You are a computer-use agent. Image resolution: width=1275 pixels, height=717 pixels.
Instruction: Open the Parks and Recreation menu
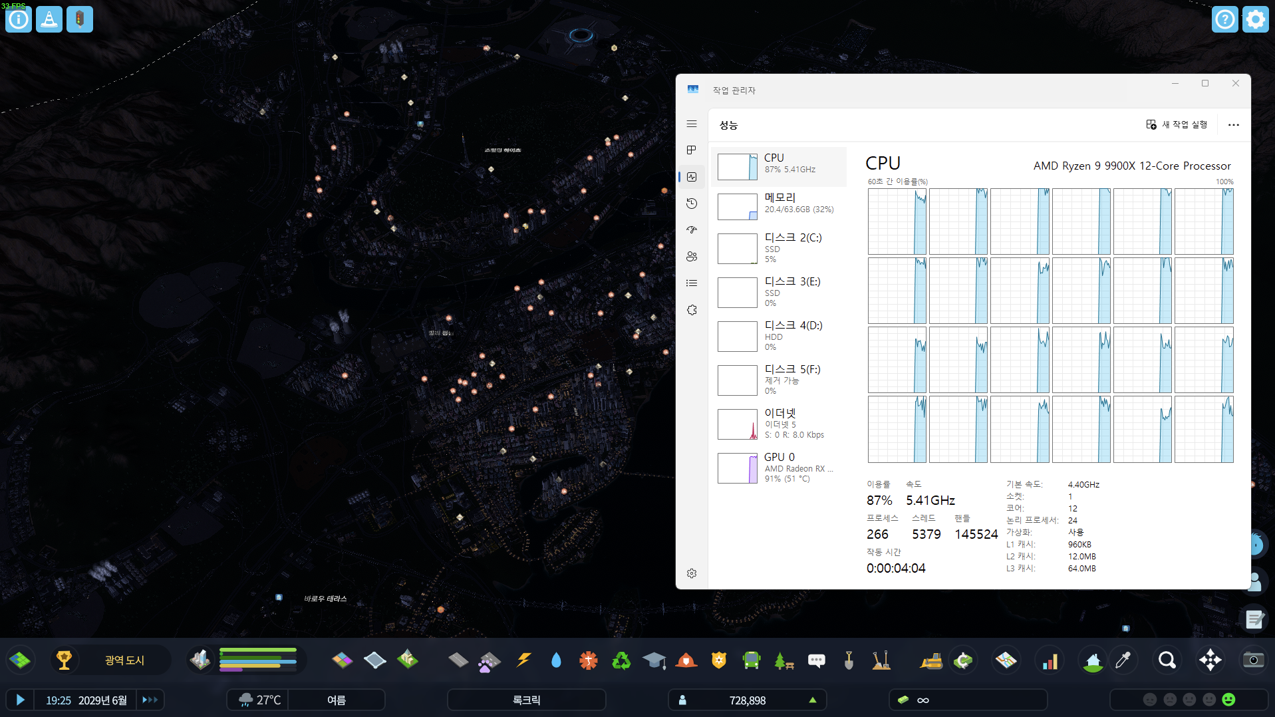tap(784, 660)
